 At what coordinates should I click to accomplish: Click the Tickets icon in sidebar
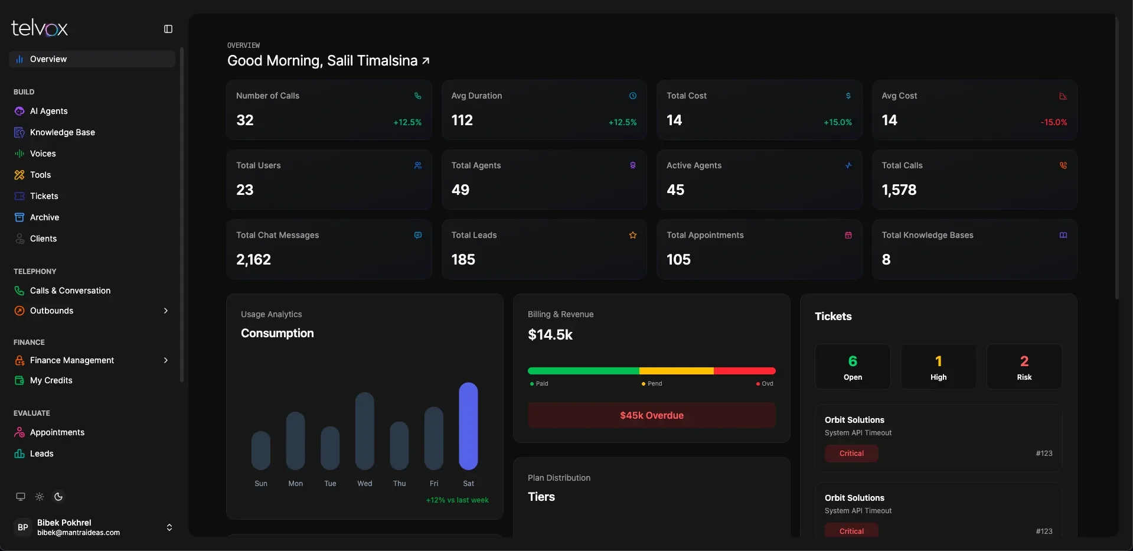pos(19,196)
